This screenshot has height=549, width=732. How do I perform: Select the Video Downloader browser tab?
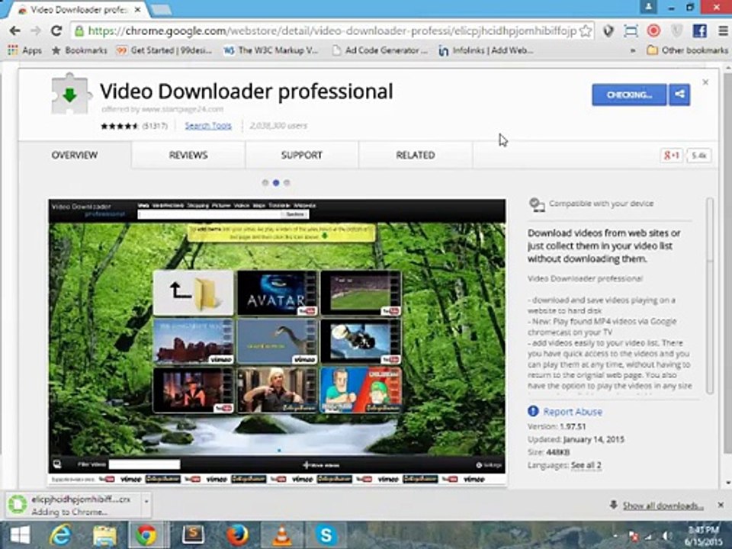[x=79, y=10]
